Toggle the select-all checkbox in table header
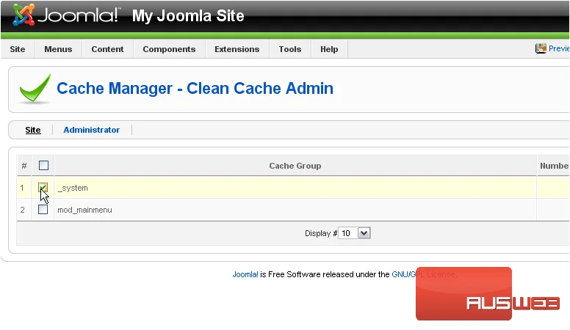 click(43, 166)
